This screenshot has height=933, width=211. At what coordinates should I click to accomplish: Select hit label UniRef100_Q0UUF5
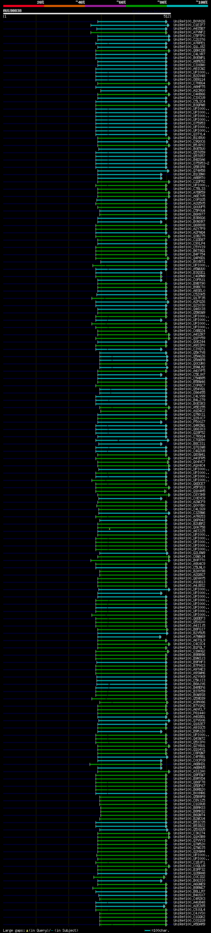[189, 207]
